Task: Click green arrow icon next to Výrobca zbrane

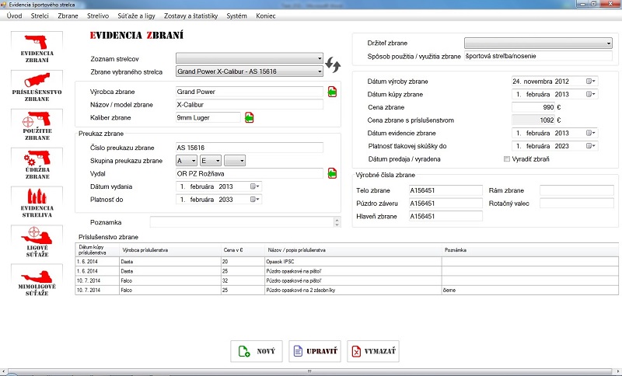Action: point(332,92)
